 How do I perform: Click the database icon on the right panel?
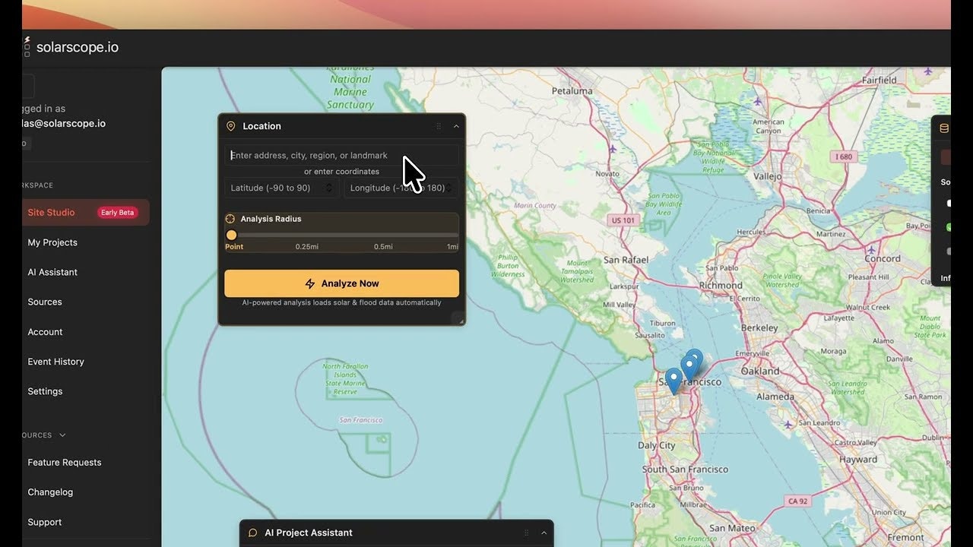(x=943, y=127)
